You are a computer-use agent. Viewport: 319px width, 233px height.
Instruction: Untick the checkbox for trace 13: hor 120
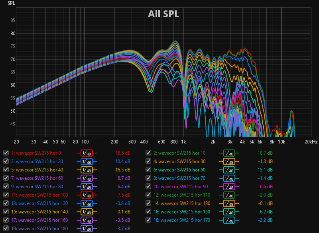(6, 203)
